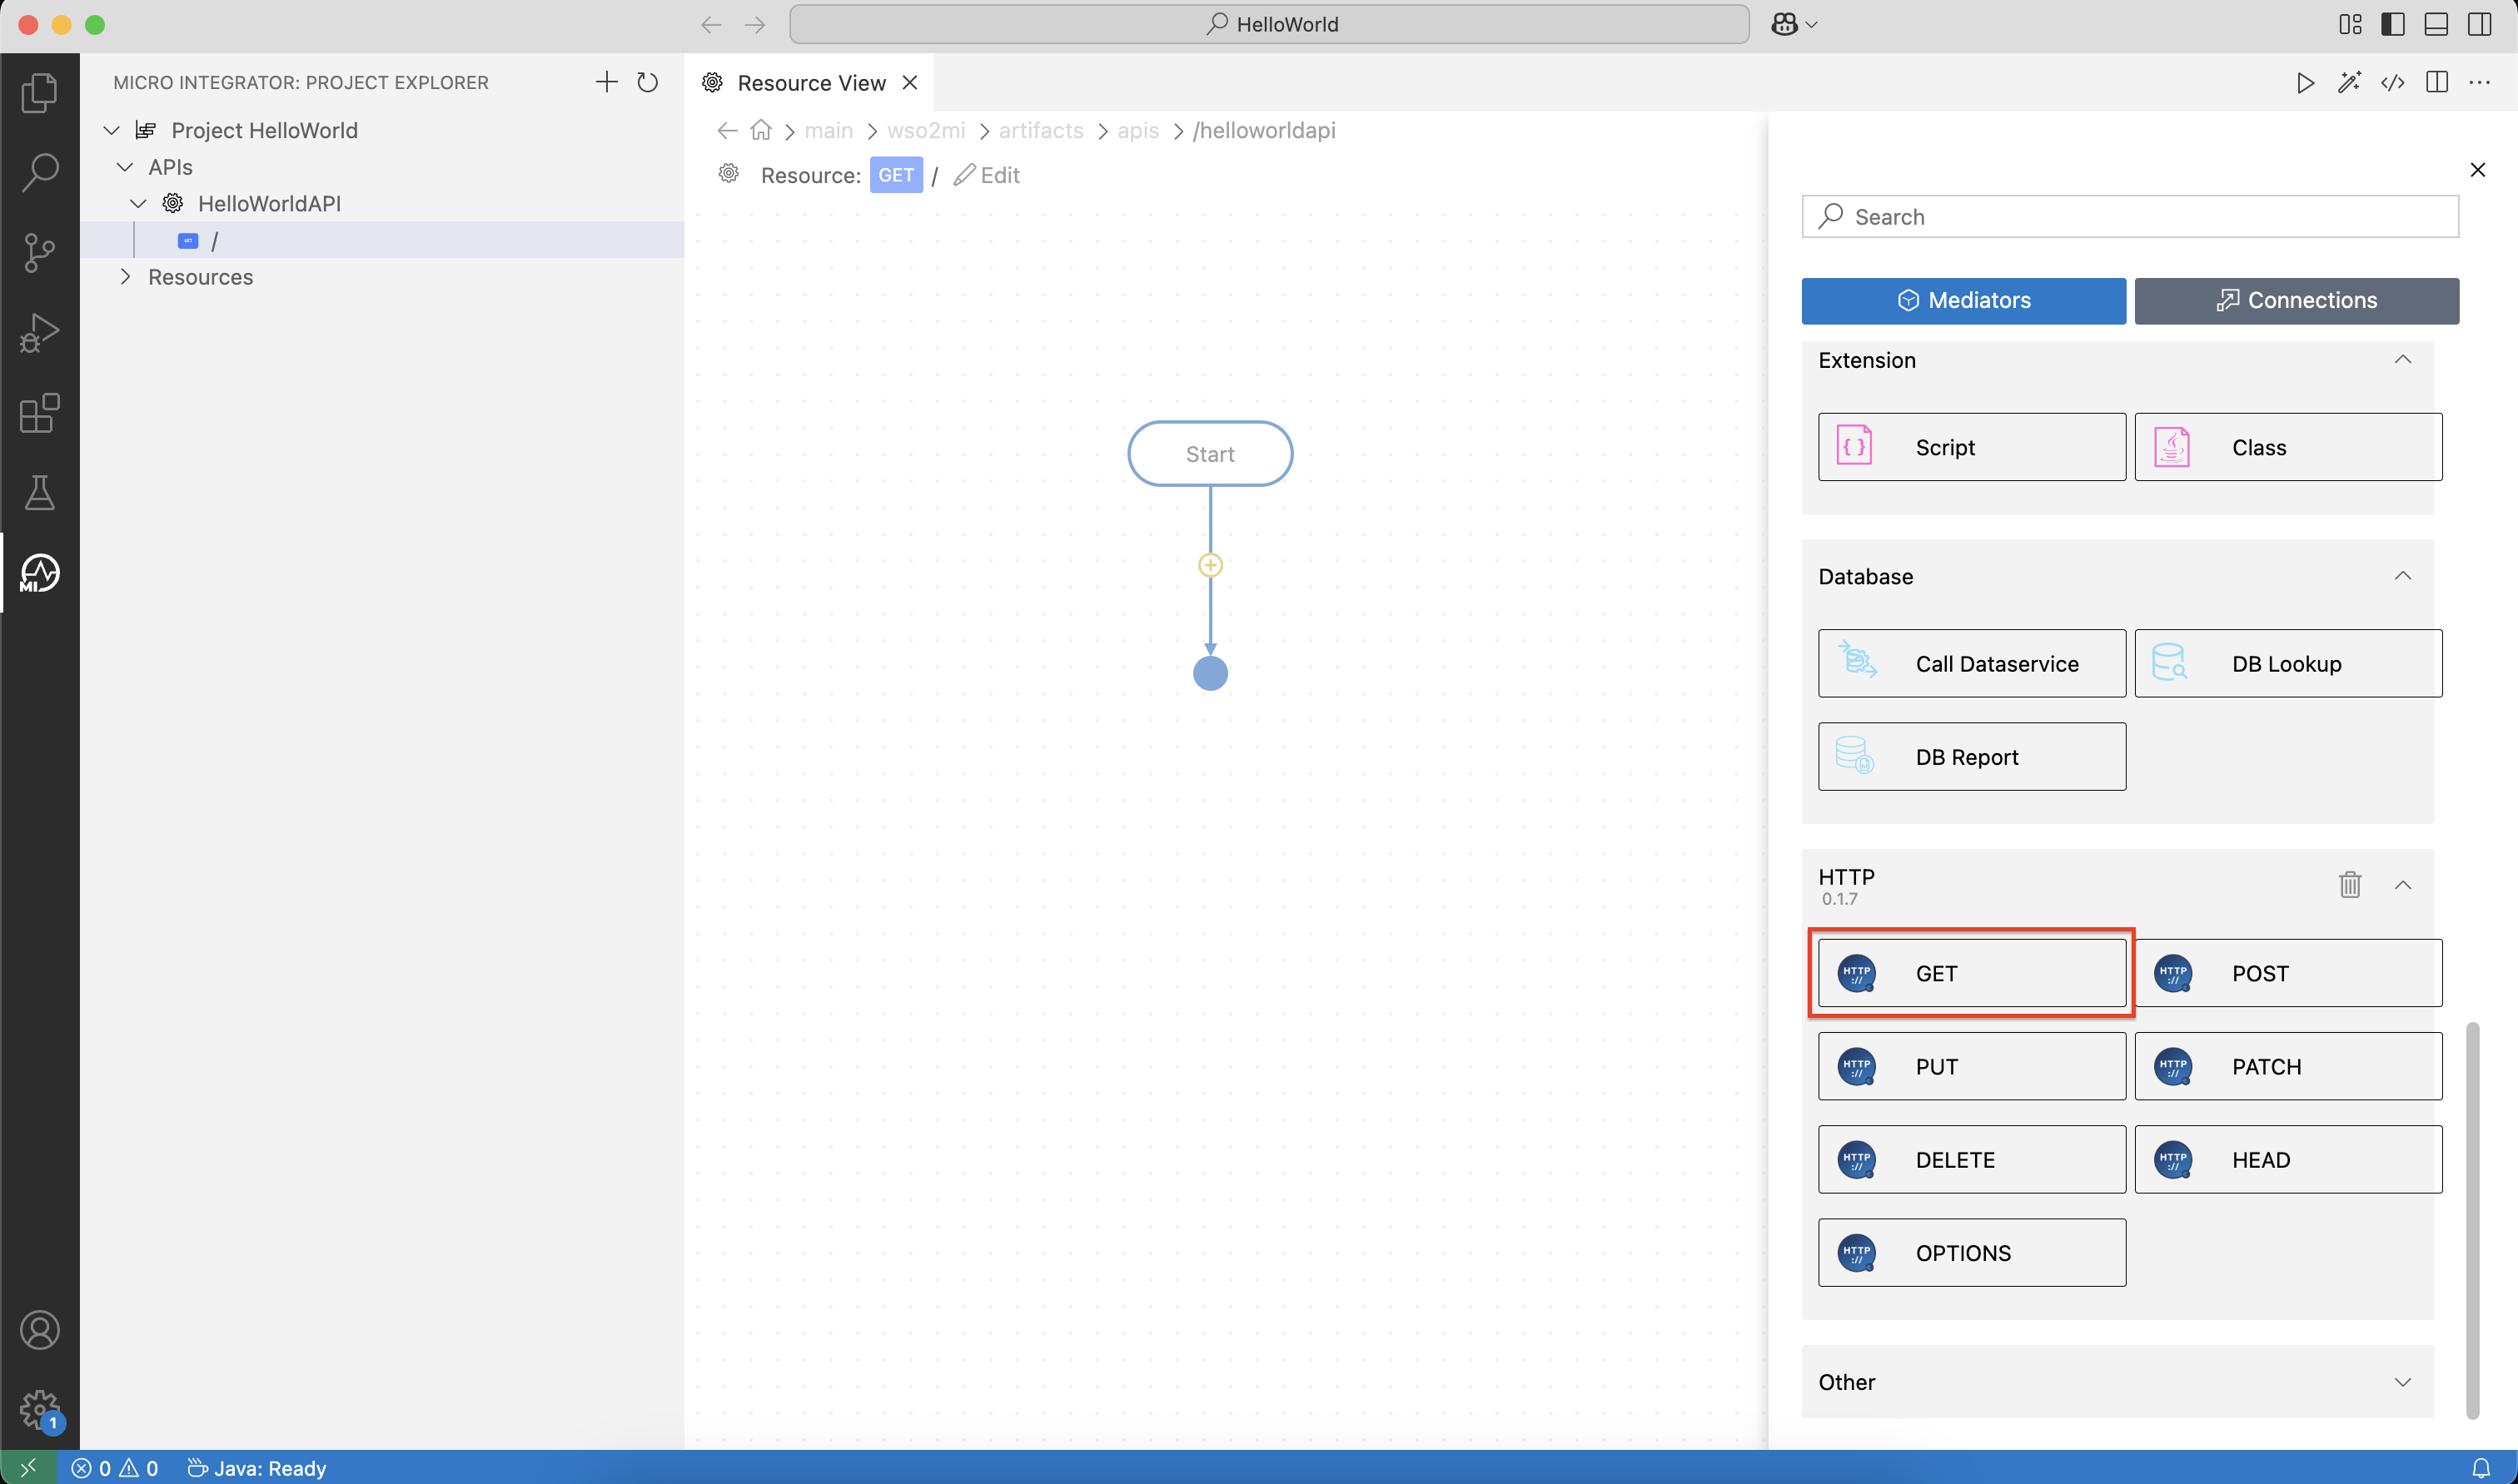Screen dimensions: 2518x1484
Task: Click the mediator Search field
Action: click(x=2129, y=217)
